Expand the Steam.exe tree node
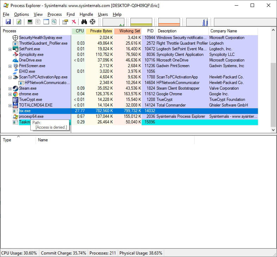The image size is (277, 257). coord(10,89)
